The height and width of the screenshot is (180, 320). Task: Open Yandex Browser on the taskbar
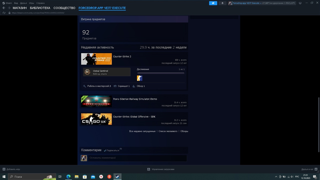[101, 176]
